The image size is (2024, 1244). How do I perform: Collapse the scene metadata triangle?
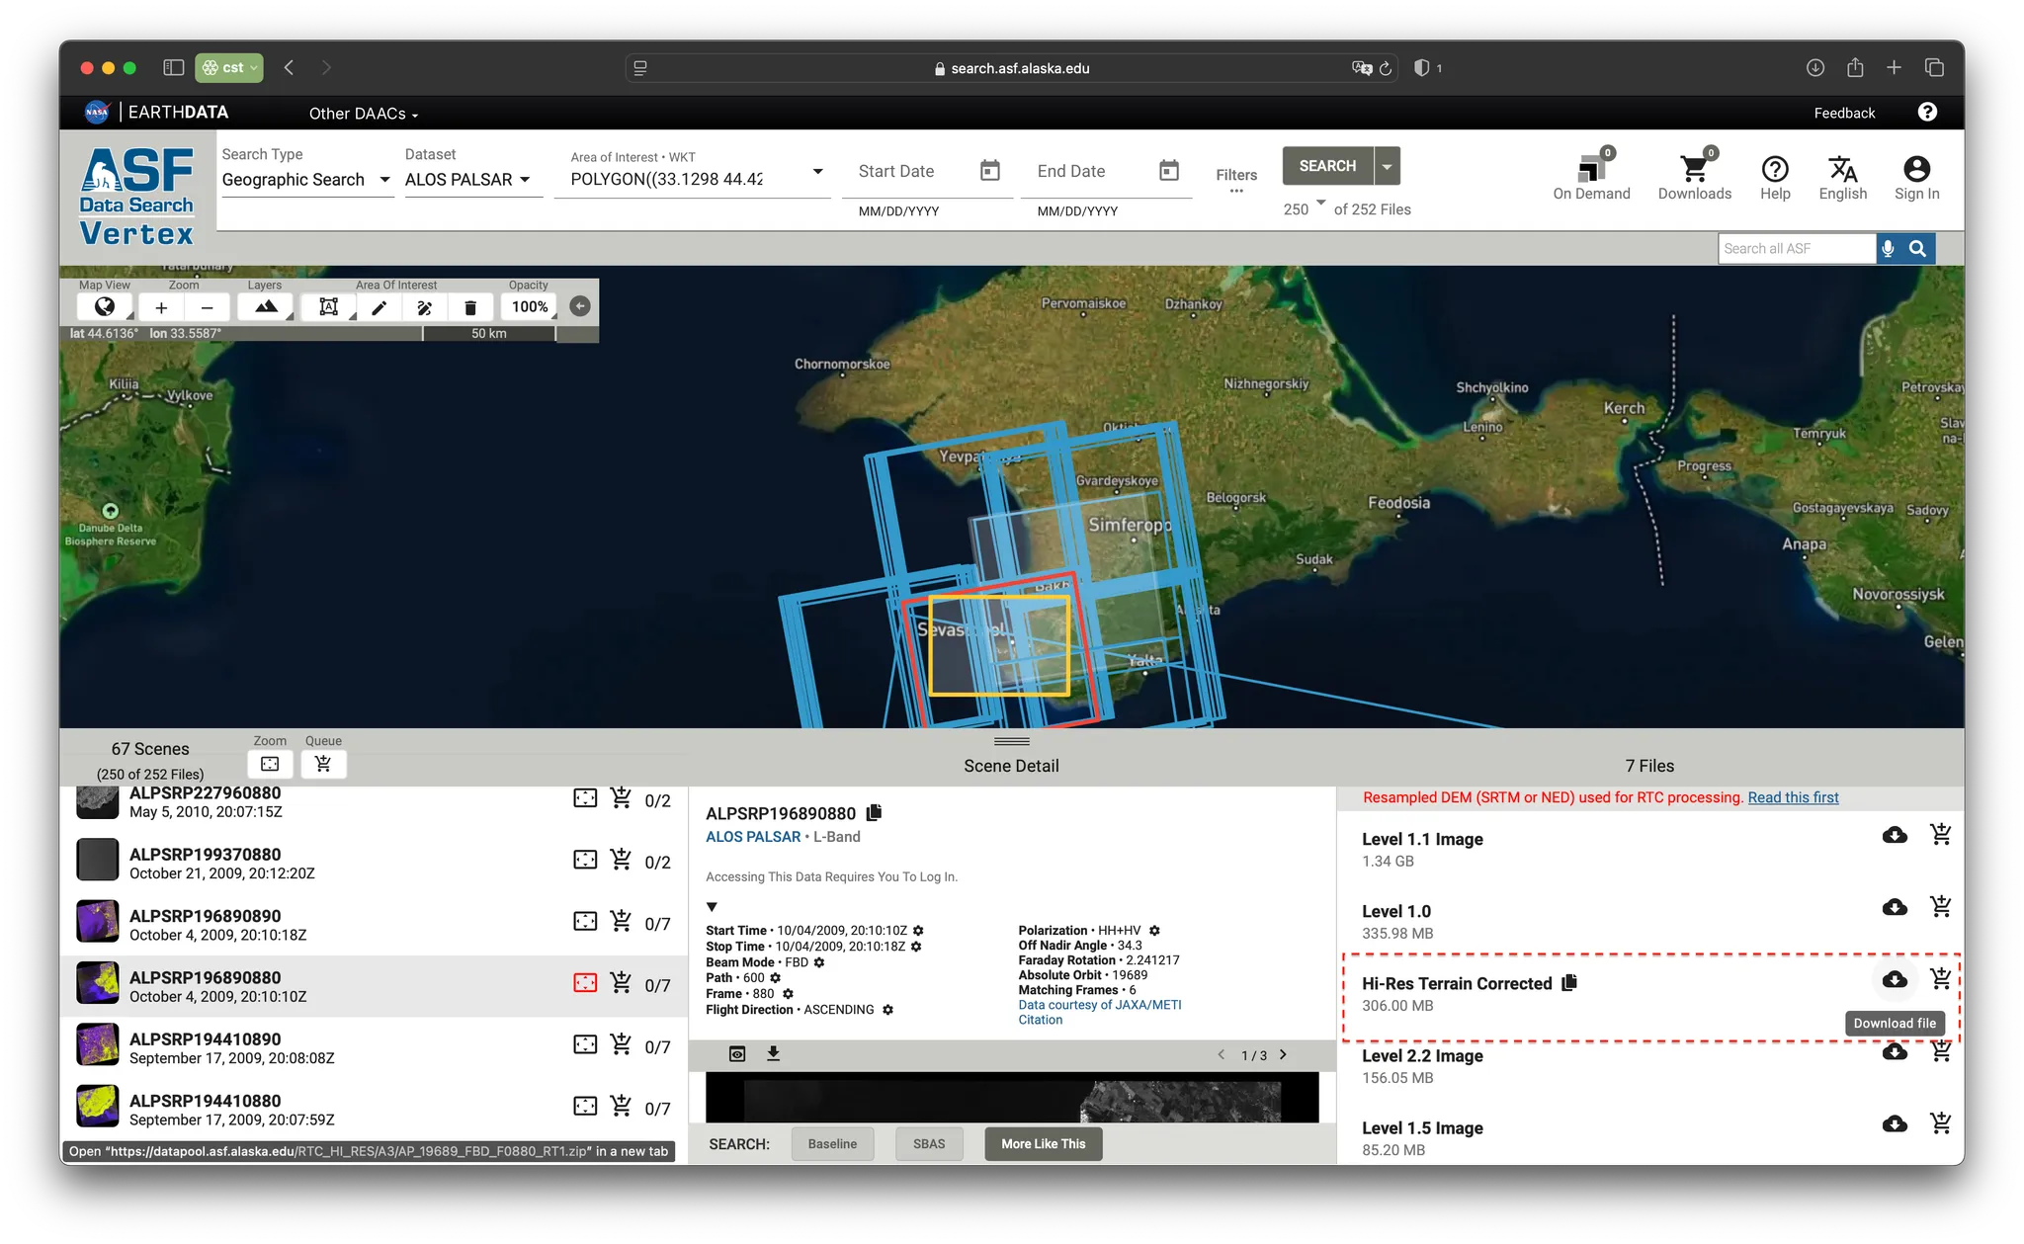pyautogui.click(x=712, y=906)
